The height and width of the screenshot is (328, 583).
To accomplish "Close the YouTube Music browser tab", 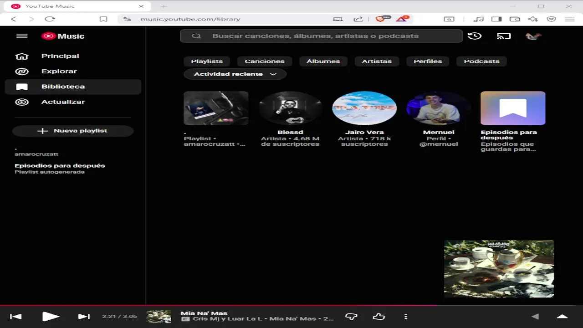I will [141, 6].
